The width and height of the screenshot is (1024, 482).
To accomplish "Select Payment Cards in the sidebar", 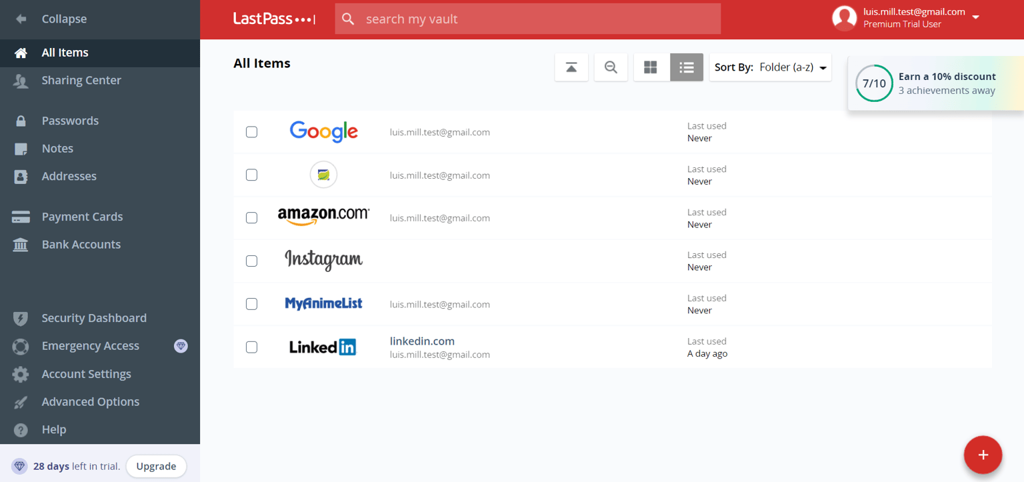I will coord(82,216).
